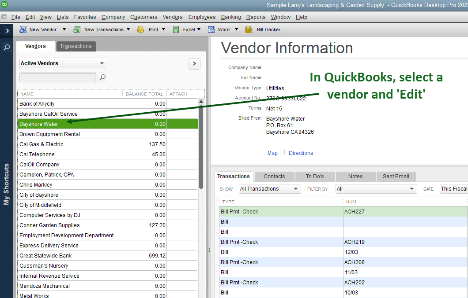Image resolution: width=468 pixels, height=298 pixels.
Task: Click the New Transactions toolbar icon
Action: [77, 29]
